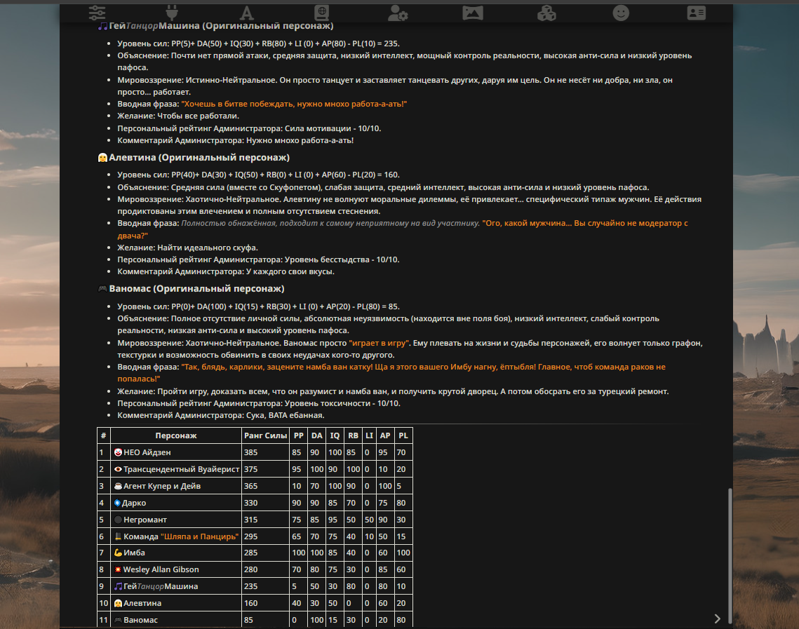Image resolution: width=799 pixels, height=629 pixels.
Task: Click the "Дарко" table cell
Action: click(176, 503)
